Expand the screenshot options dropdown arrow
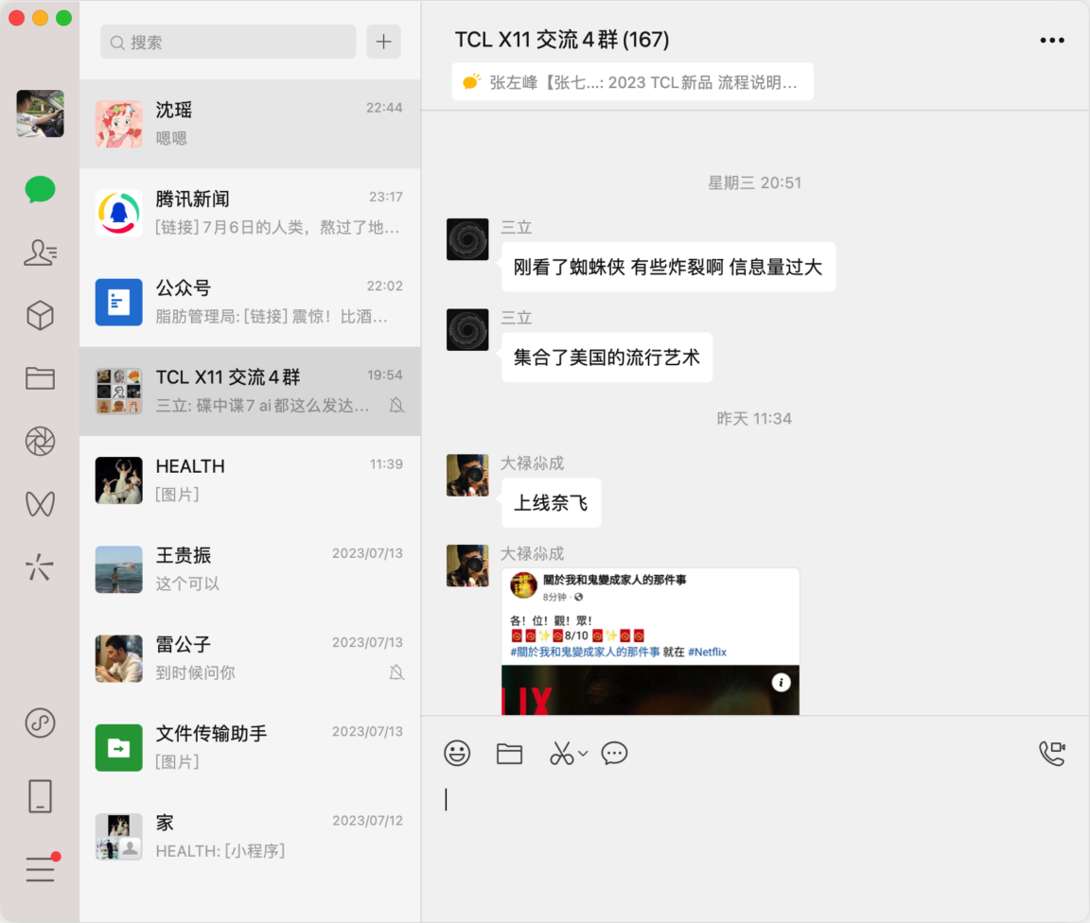The width and height of the screenshot is (1090, 923). 583,754
